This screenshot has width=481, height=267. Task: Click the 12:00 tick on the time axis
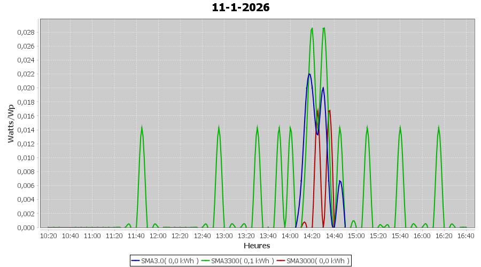(158, 235)
